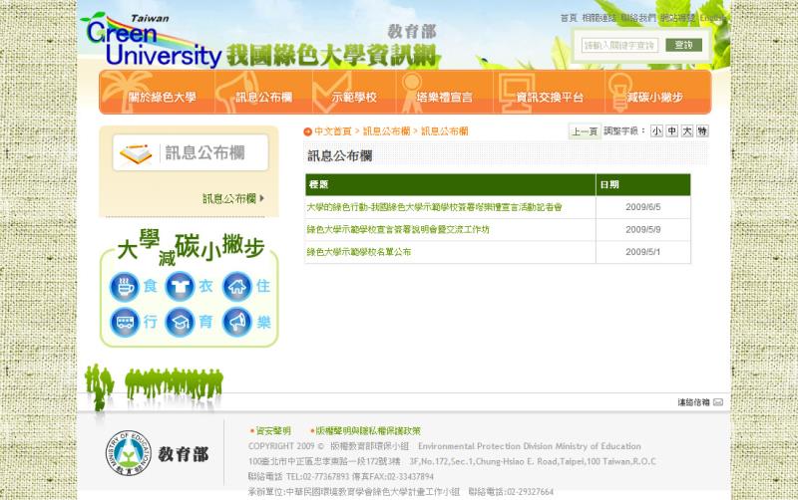The image size is (798, 500).
Task: Click the 樂 label text
Action: coord(263,322)
